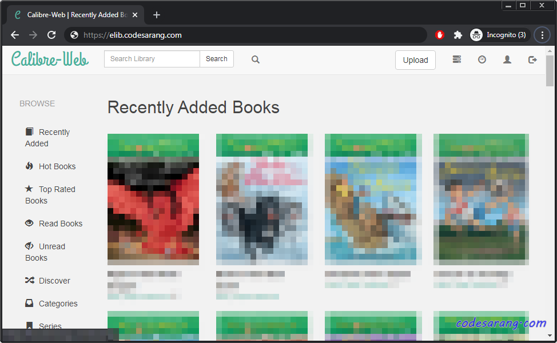Click the Categories inbox icon
This screenshot has width=557, height=343.
(29, 303)
